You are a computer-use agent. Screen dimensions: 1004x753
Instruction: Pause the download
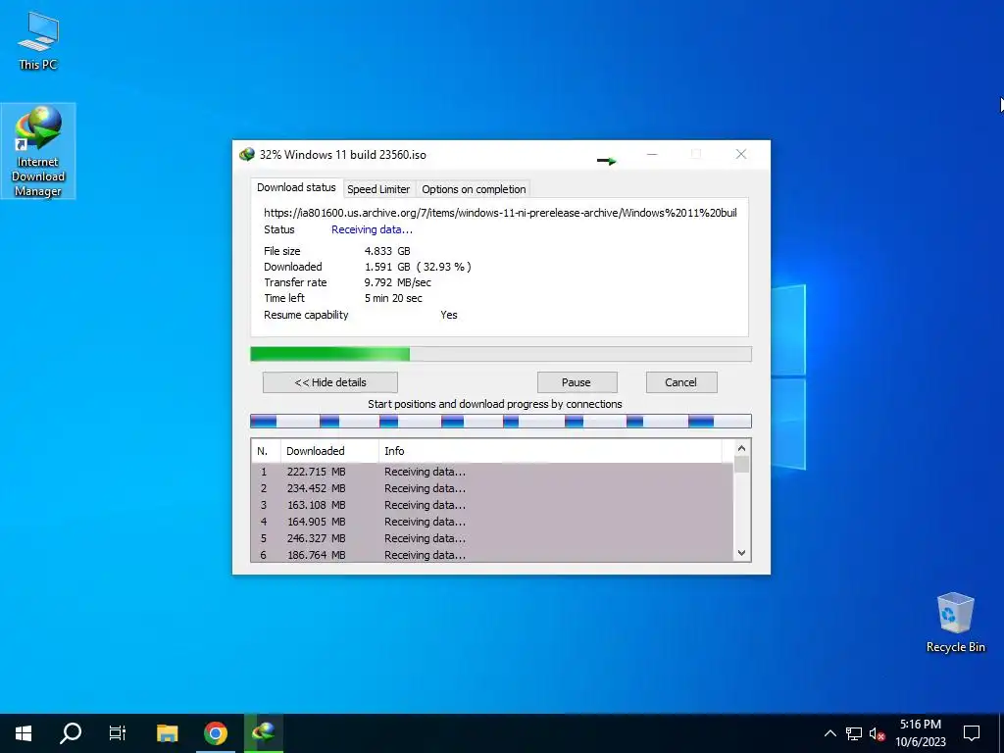577,382
